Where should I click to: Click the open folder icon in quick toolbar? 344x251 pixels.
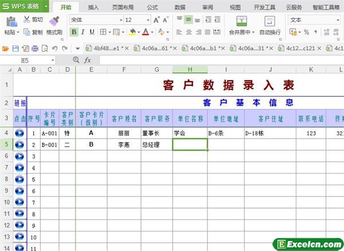6,49
